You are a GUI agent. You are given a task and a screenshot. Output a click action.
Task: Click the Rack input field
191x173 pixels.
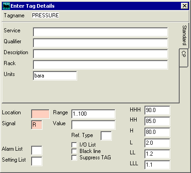[x=101, y=65]
